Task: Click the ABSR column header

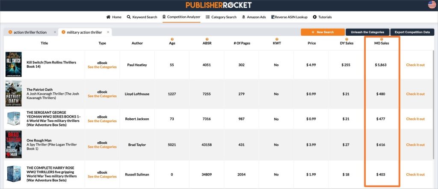Action: coord(207,43)
